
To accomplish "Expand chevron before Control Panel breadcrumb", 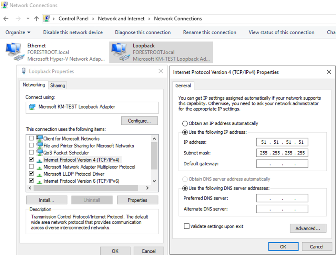I will pyautogui.click(x=54, y=19).
